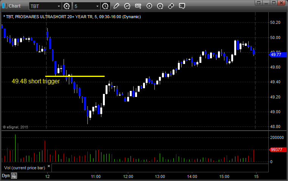Expand the interval 5 dropdown

click(98, 6)
